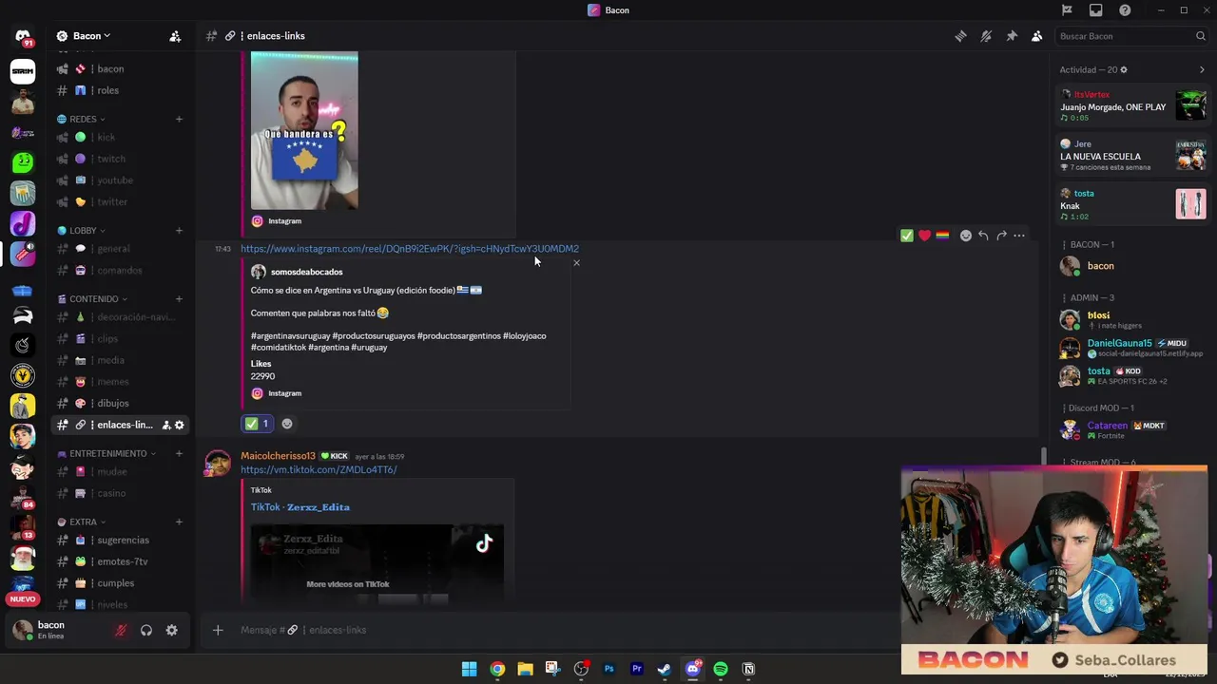
Task: Open the TikTok Zerxz_Edita embed title
Action: (300, 507)
